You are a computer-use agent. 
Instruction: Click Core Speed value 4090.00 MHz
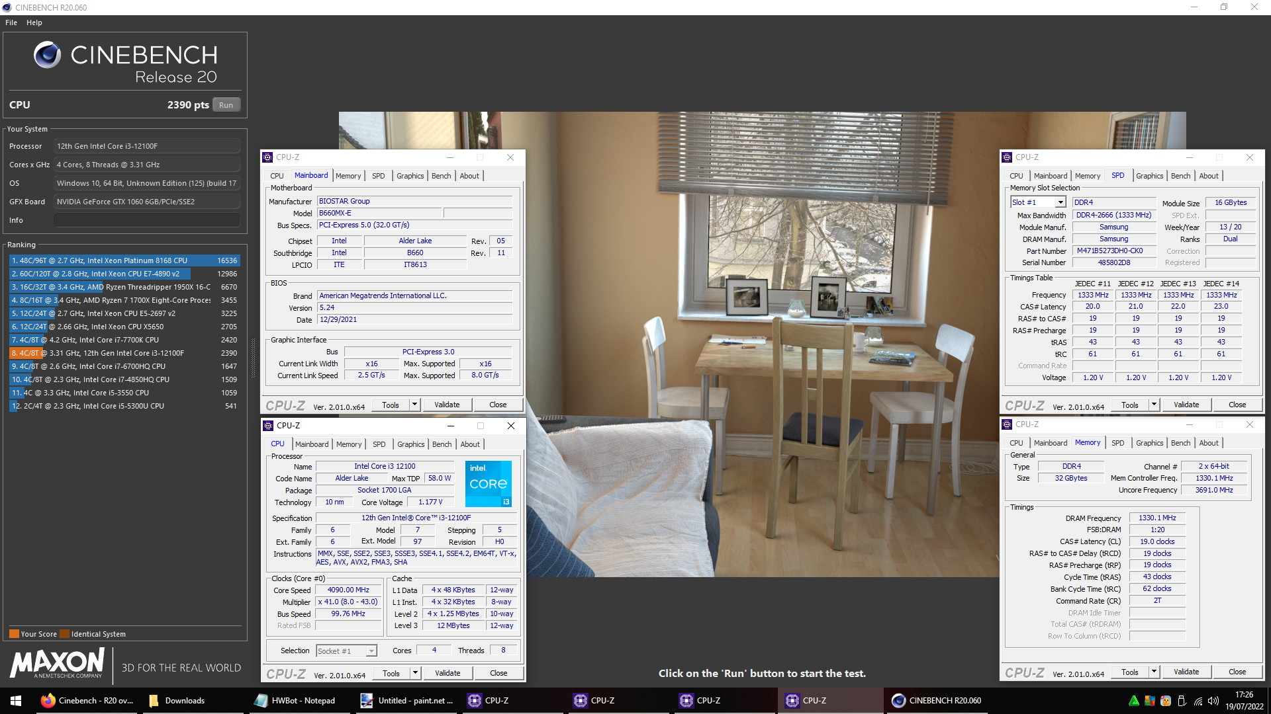349,590
